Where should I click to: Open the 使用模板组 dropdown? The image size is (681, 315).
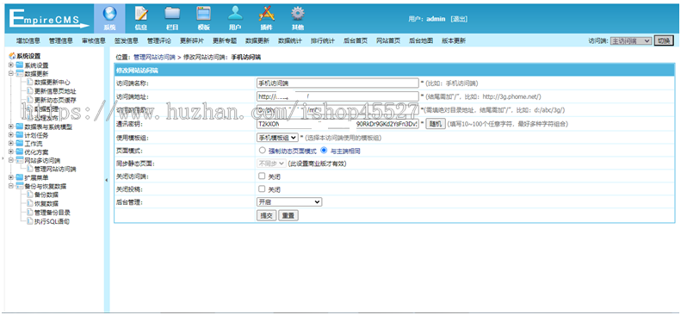[x=277, y=138]
